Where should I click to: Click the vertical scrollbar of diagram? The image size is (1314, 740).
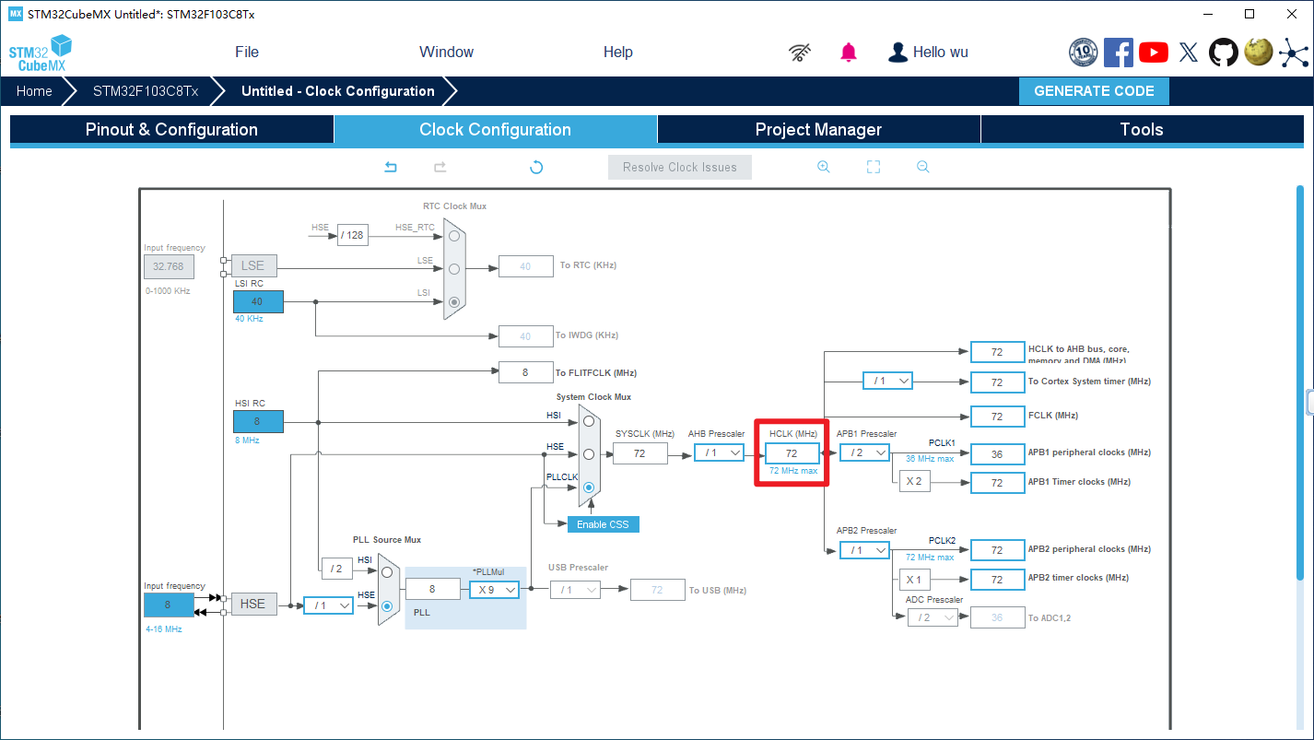[1300, 382]
